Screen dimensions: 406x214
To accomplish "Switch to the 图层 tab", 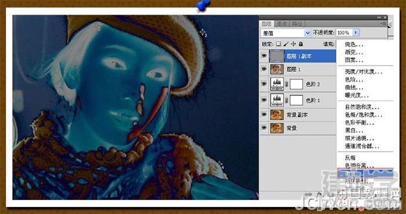I will (266, 24).
